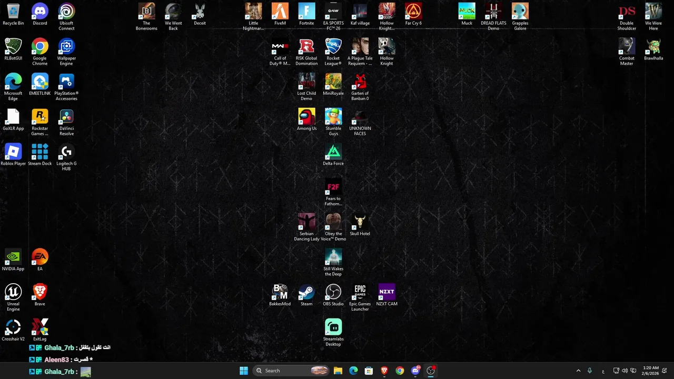Launch Rockstar Games Launcher icon
This screenshot has height=379, width=674.
39,123
